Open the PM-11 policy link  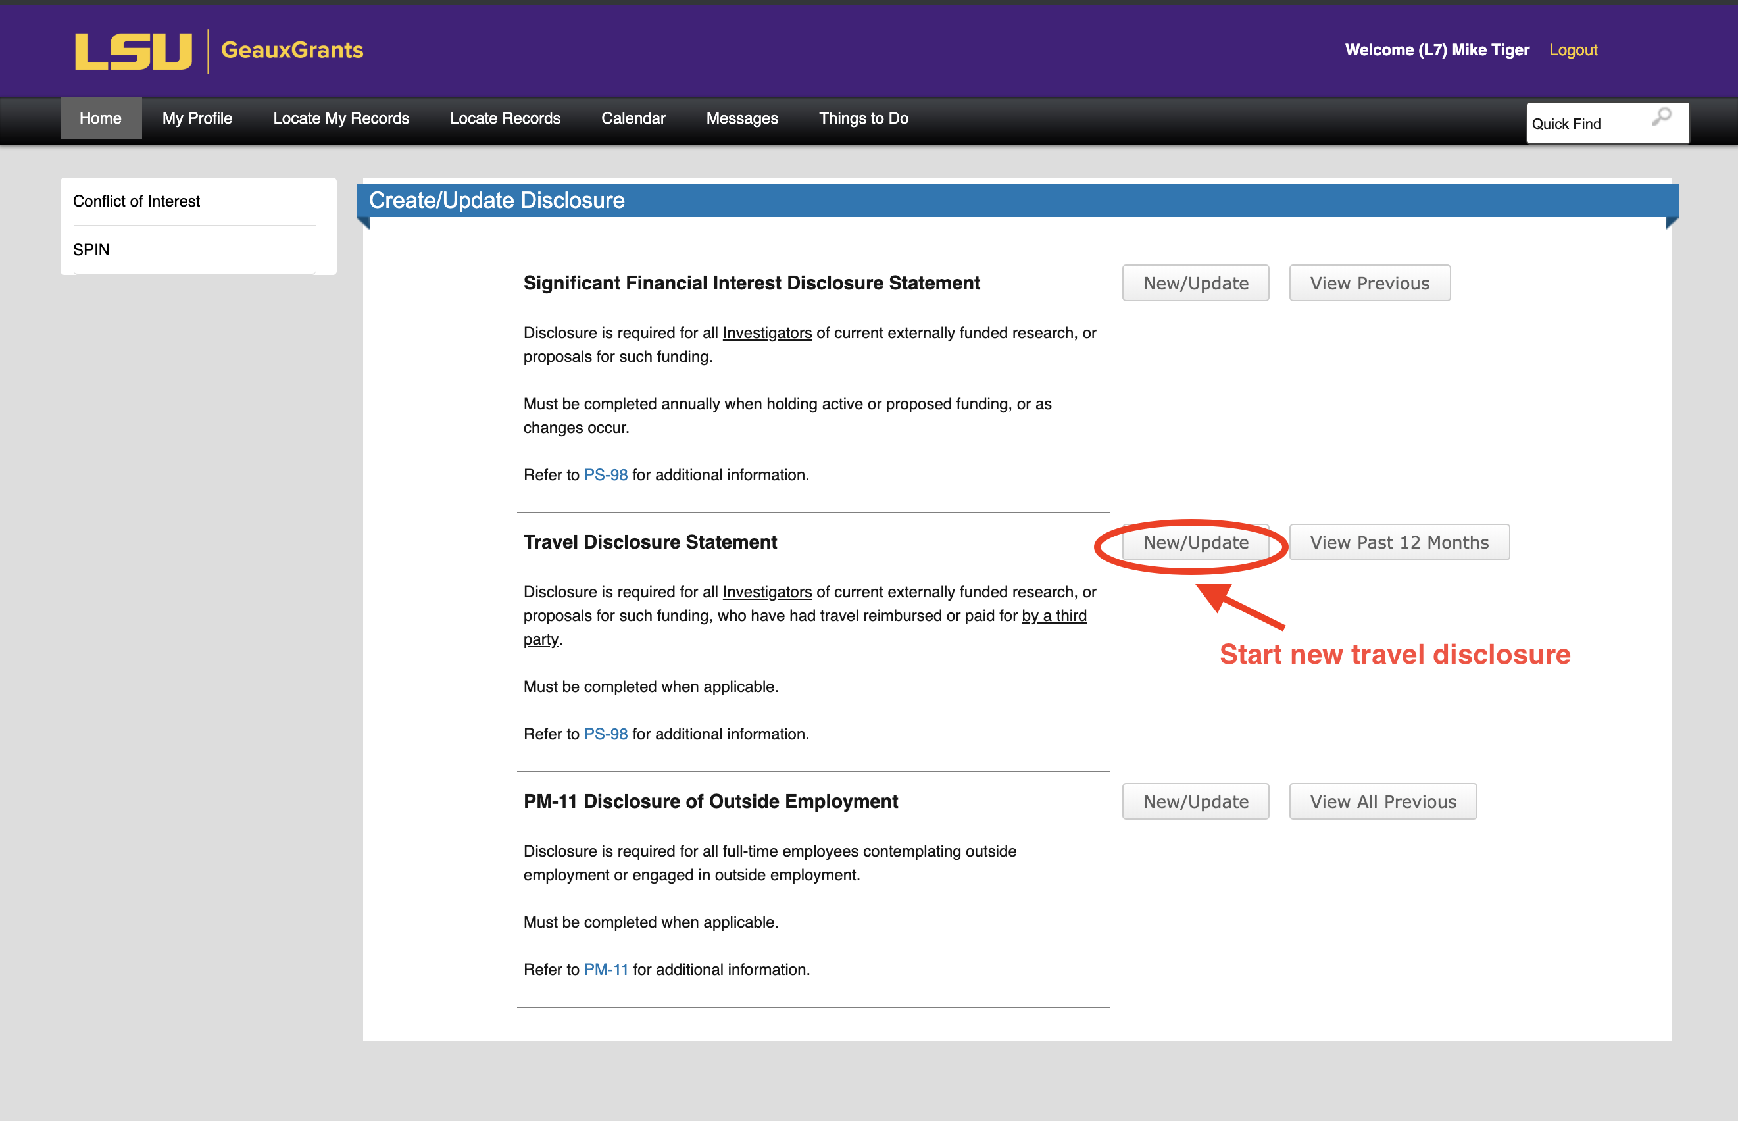click(605, 970)
